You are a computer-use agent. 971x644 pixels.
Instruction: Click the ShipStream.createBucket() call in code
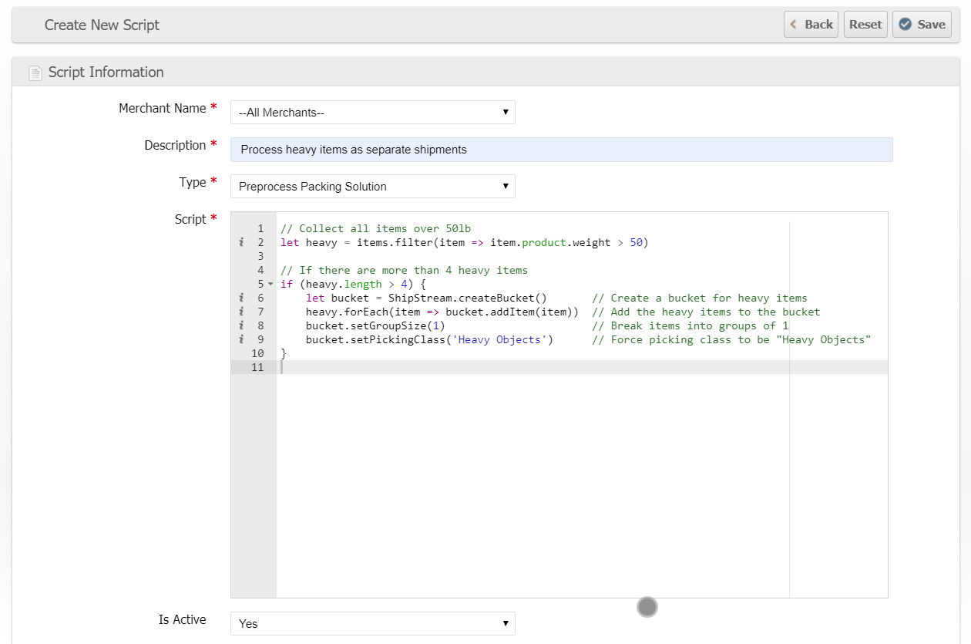tap(467, 298)
